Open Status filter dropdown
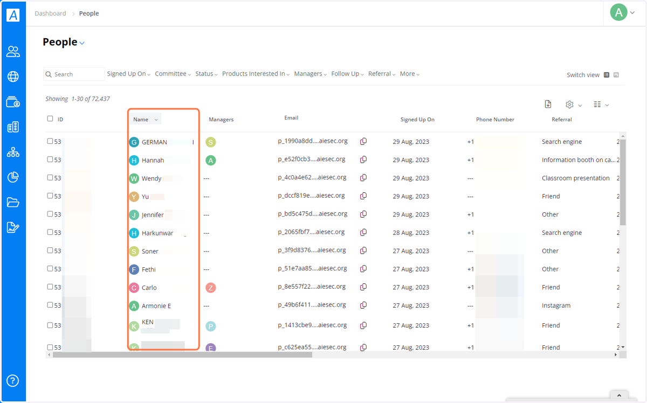647x403 pixels. 207,74
